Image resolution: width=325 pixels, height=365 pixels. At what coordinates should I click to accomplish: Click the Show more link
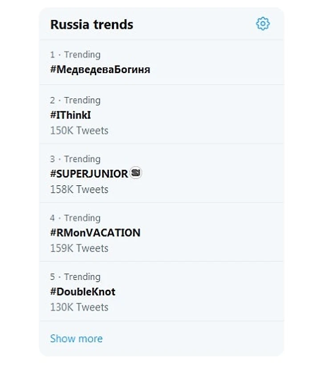point(76,338)
